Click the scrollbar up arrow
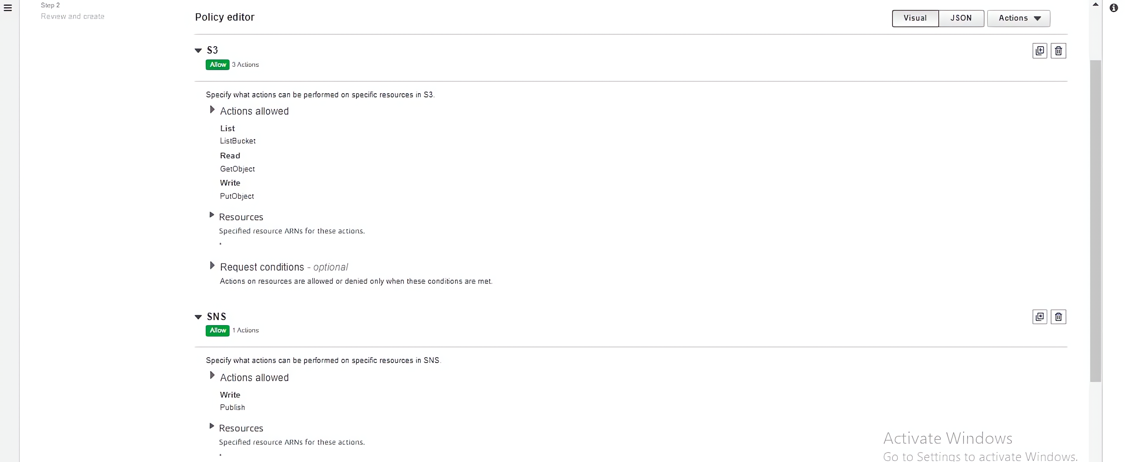Viewport: 1125px width, 462px height. [1095, 5]
